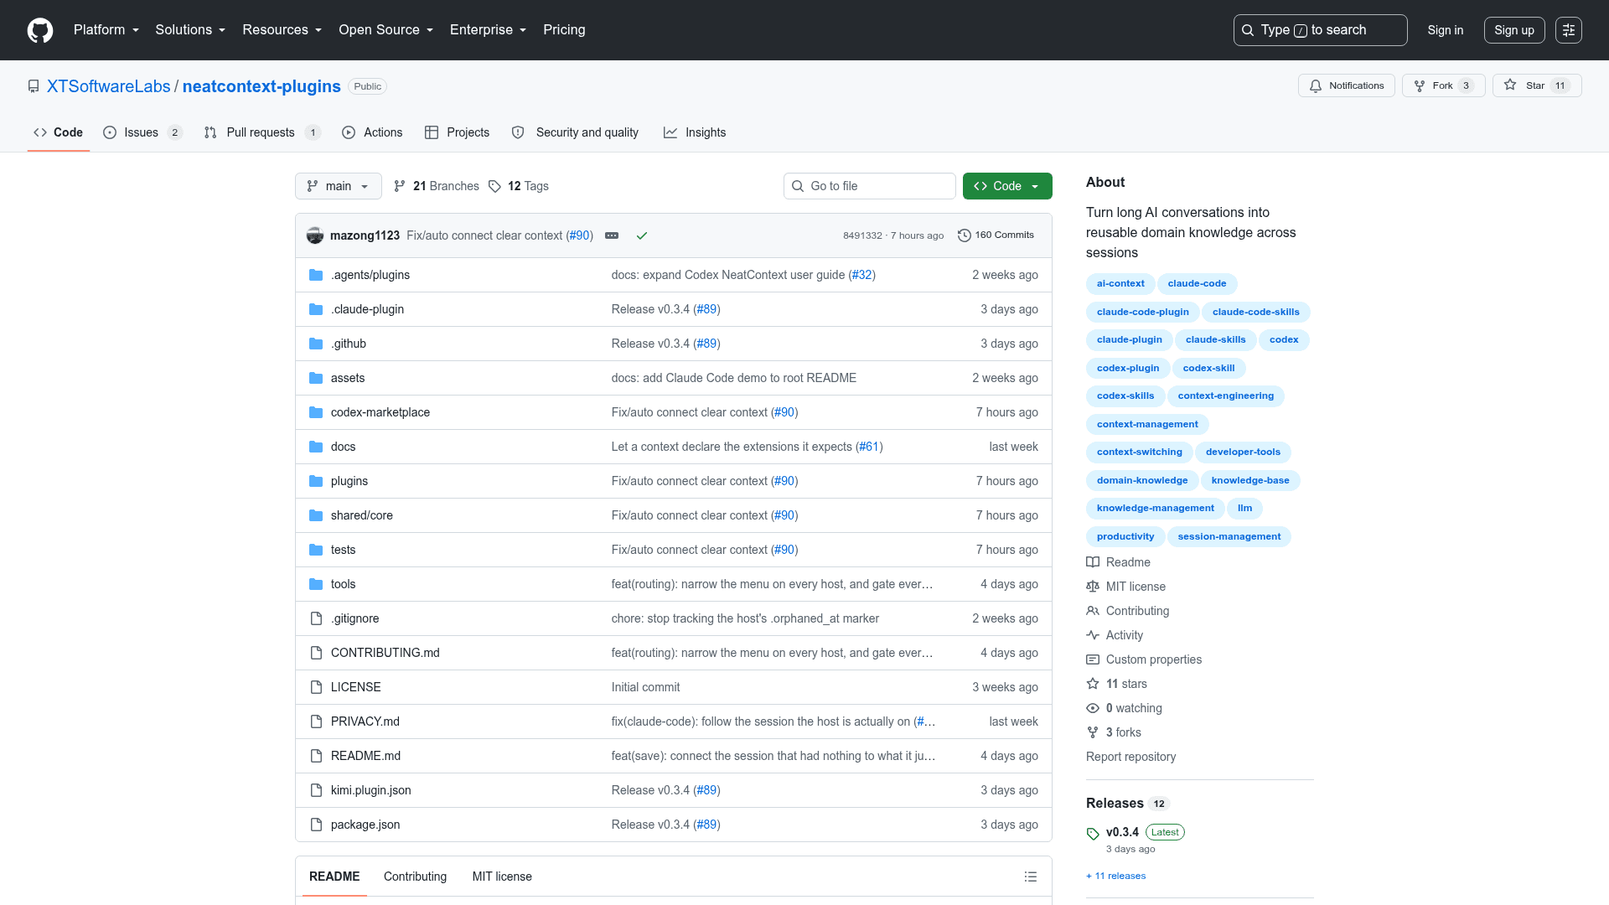The width and height of the screenshot is (1609, 905).
Task: Select the Contributing tab below file list
Action: pos(415,877)
